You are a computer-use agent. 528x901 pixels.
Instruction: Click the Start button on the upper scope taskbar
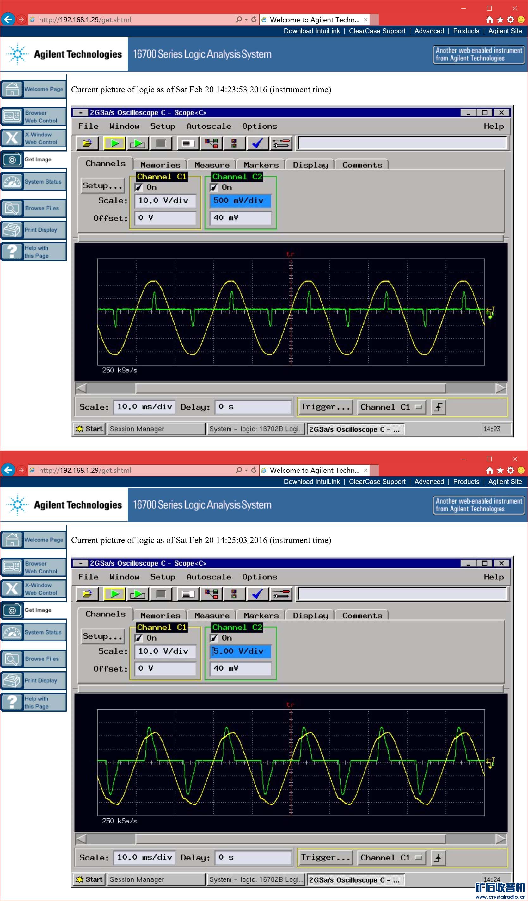click(89, 429)
